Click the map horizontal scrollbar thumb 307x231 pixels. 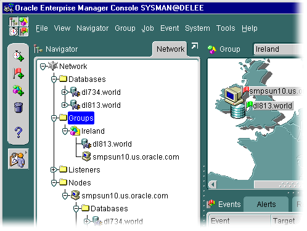point(278,184)
